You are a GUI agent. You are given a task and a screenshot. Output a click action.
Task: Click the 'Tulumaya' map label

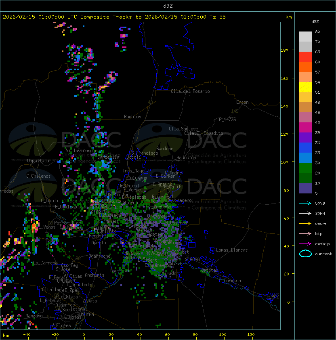click(x=138, y=178)
